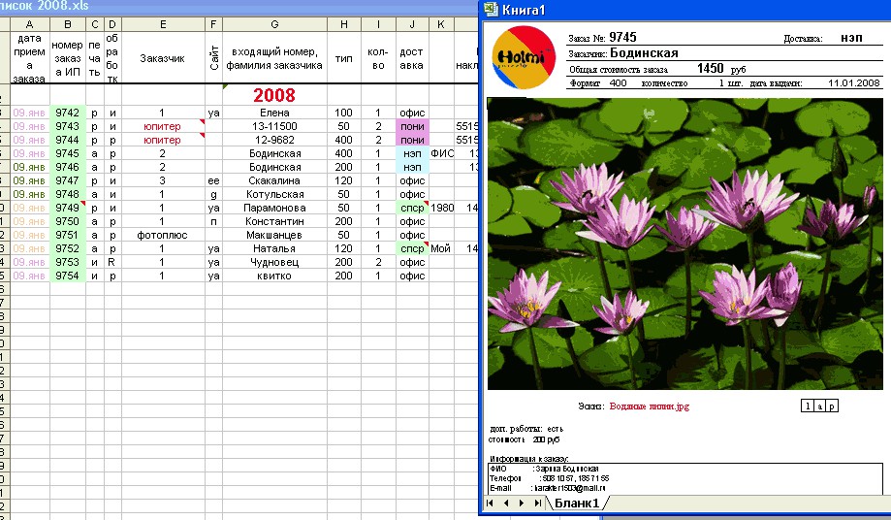Viewport: 891px width, 520px height.
Task: Click cell with 13-11500
Action: pos(274,126)
